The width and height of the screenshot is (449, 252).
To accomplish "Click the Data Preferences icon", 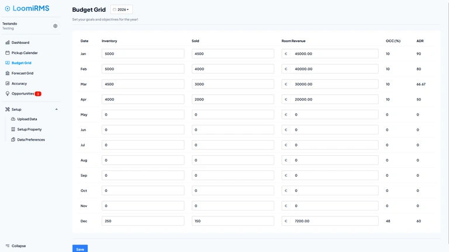I will pos(13,140).
